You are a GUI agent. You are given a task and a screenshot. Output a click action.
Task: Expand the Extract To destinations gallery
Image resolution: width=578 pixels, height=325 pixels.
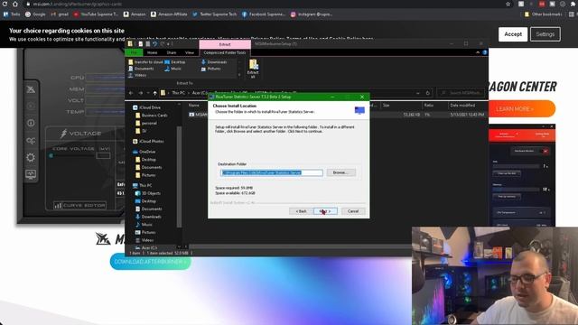239,75
